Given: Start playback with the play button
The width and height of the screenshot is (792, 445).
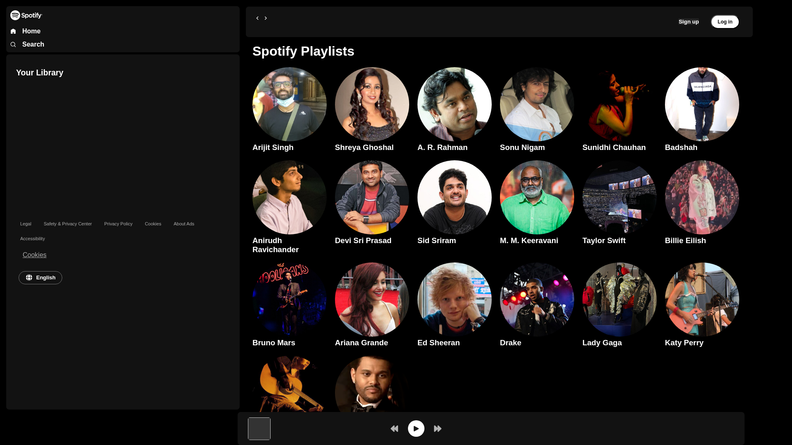Looking at the screenshot, I should 416,429.
